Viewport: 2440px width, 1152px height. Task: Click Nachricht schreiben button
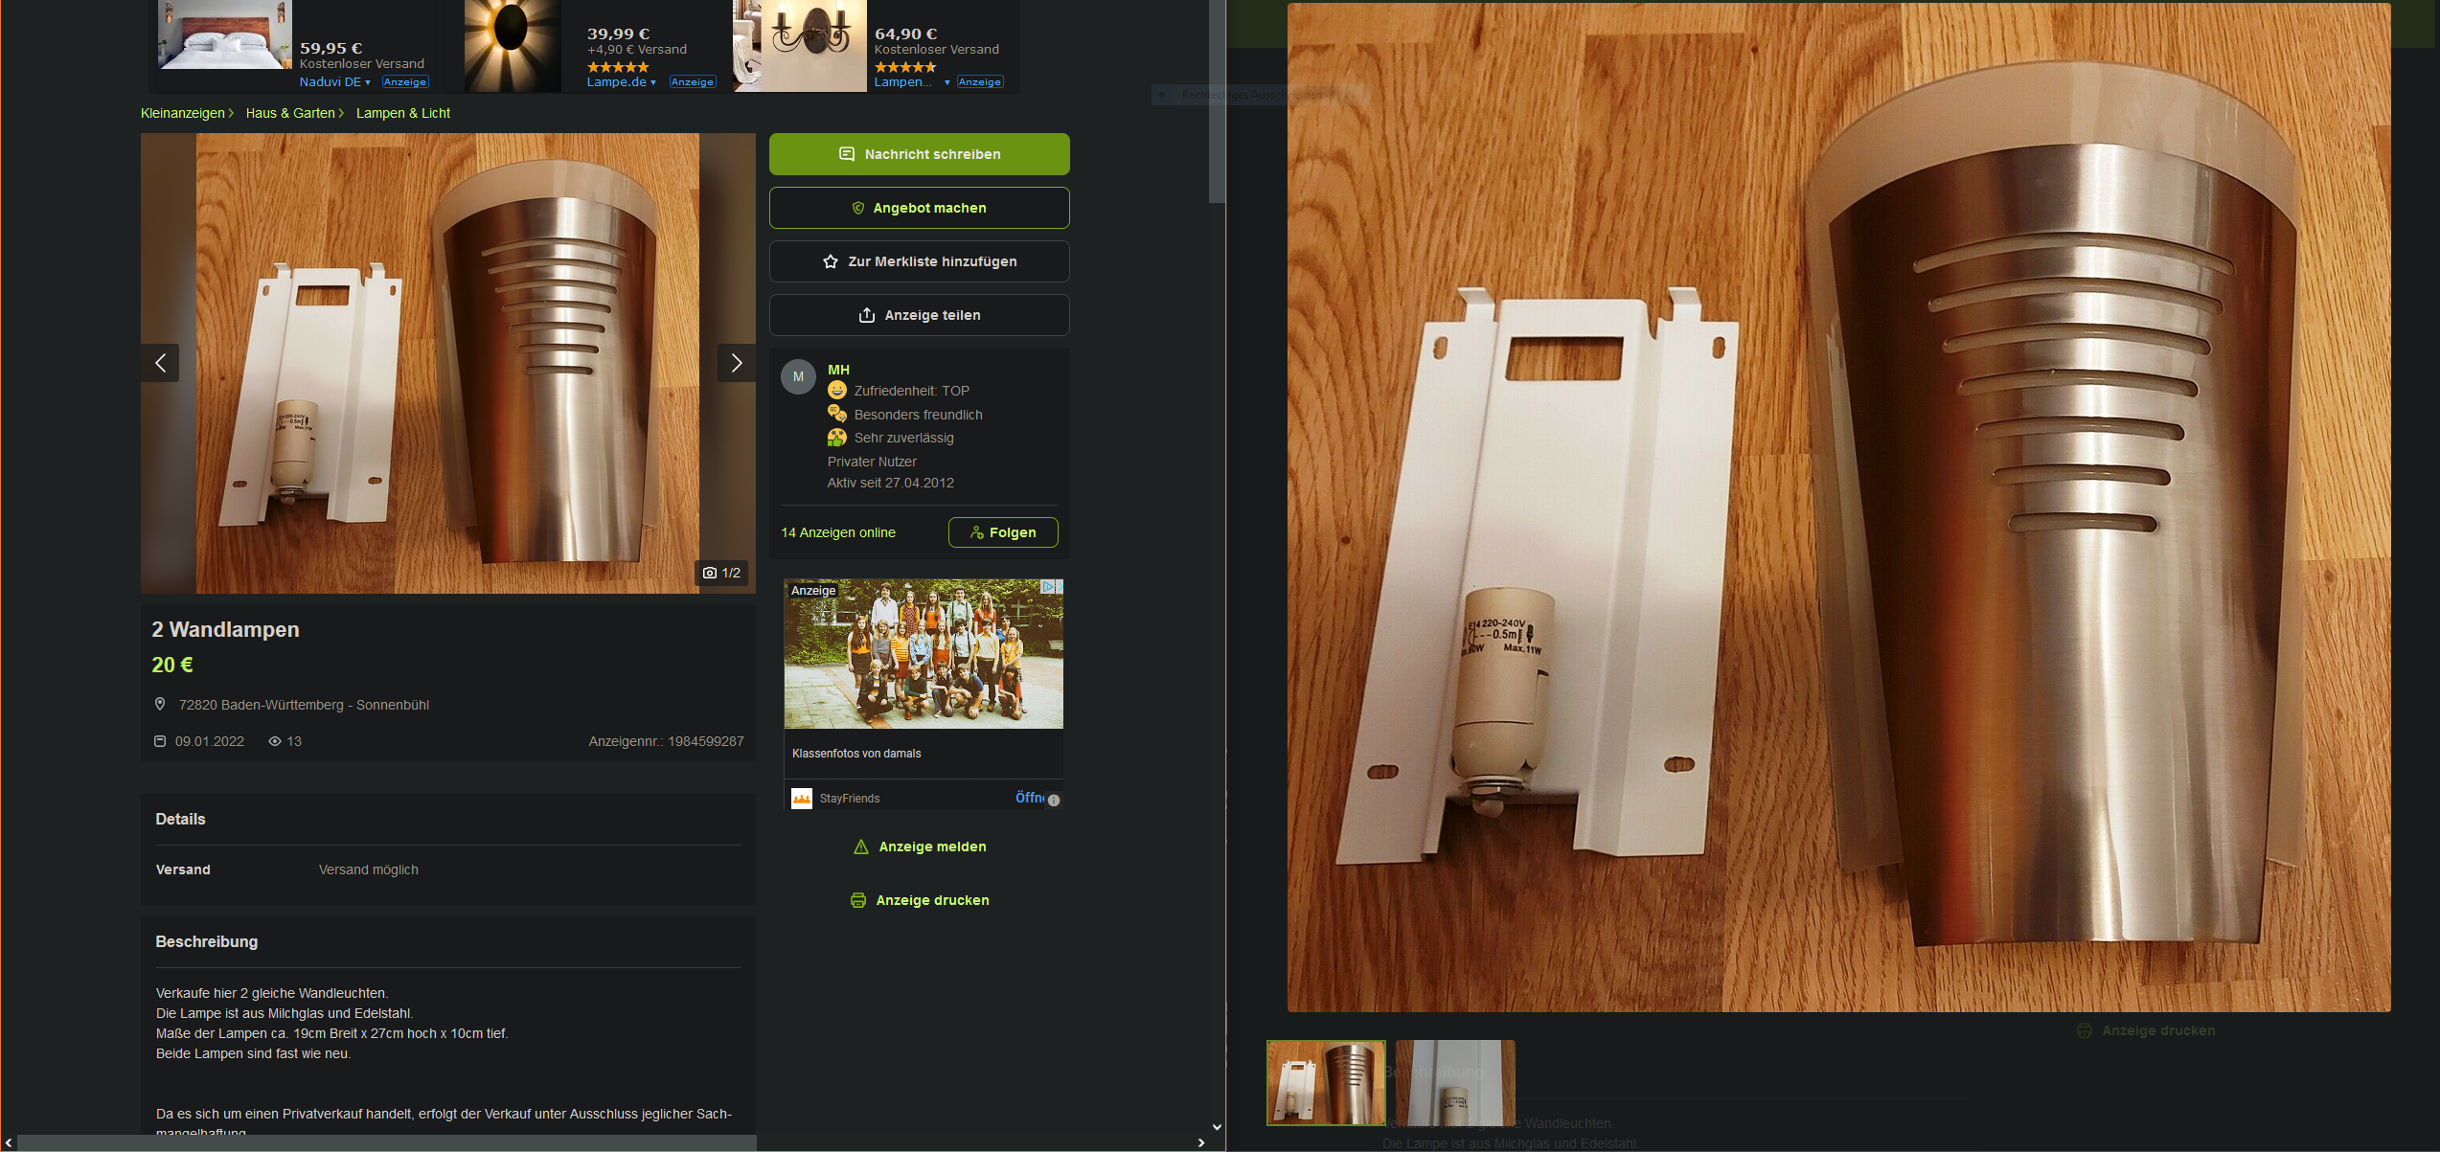[x=919, y=154]
